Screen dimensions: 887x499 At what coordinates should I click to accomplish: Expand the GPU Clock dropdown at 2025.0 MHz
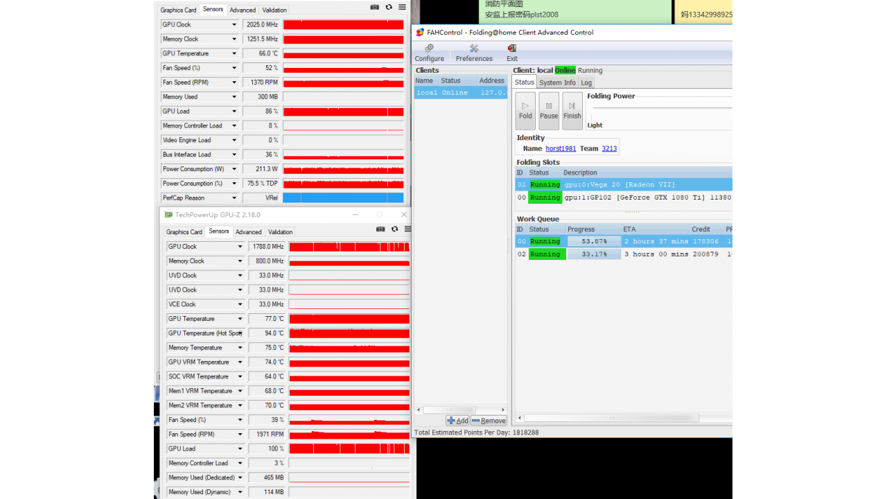click(x=234, y=25)
